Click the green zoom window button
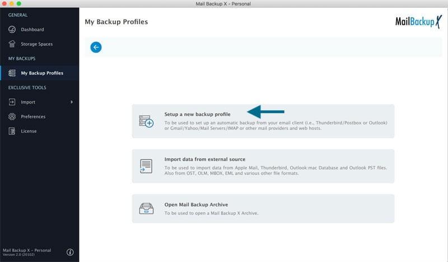Image resolution: width=448 pixels, height=262 pixels. (19, 3)
